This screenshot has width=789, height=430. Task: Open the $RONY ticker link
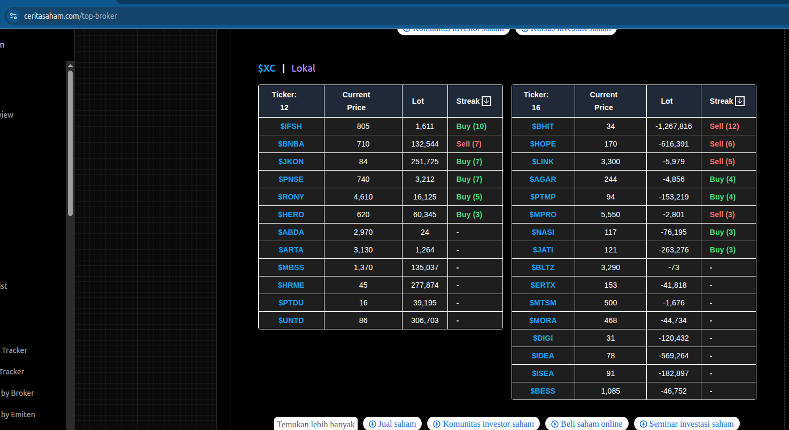[x=291, y=197]
